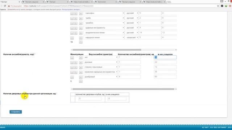Open the народное пение dropdown
The height and width of the screenshot is (130, 232).
tap(104, 38)
